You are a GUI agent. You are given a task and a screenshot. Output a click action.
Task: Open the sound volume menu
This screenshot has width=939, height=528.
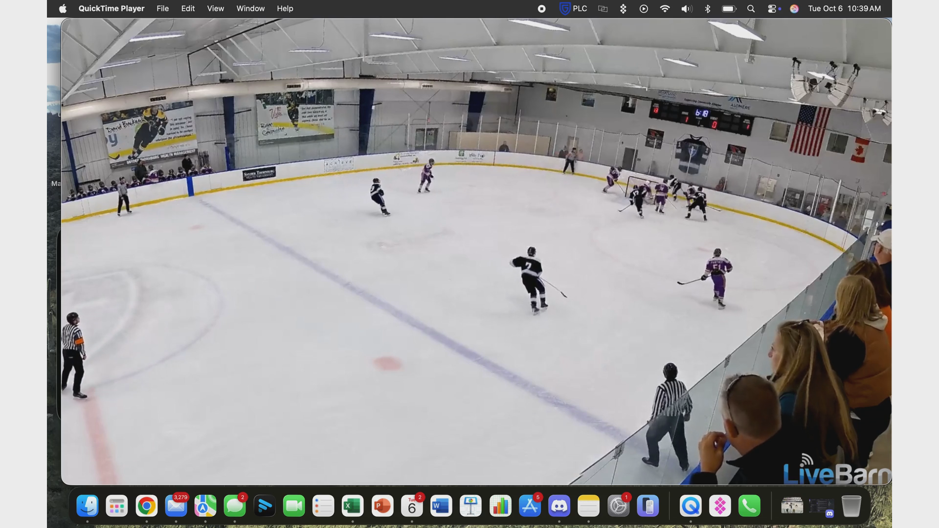tap(687, 8)
